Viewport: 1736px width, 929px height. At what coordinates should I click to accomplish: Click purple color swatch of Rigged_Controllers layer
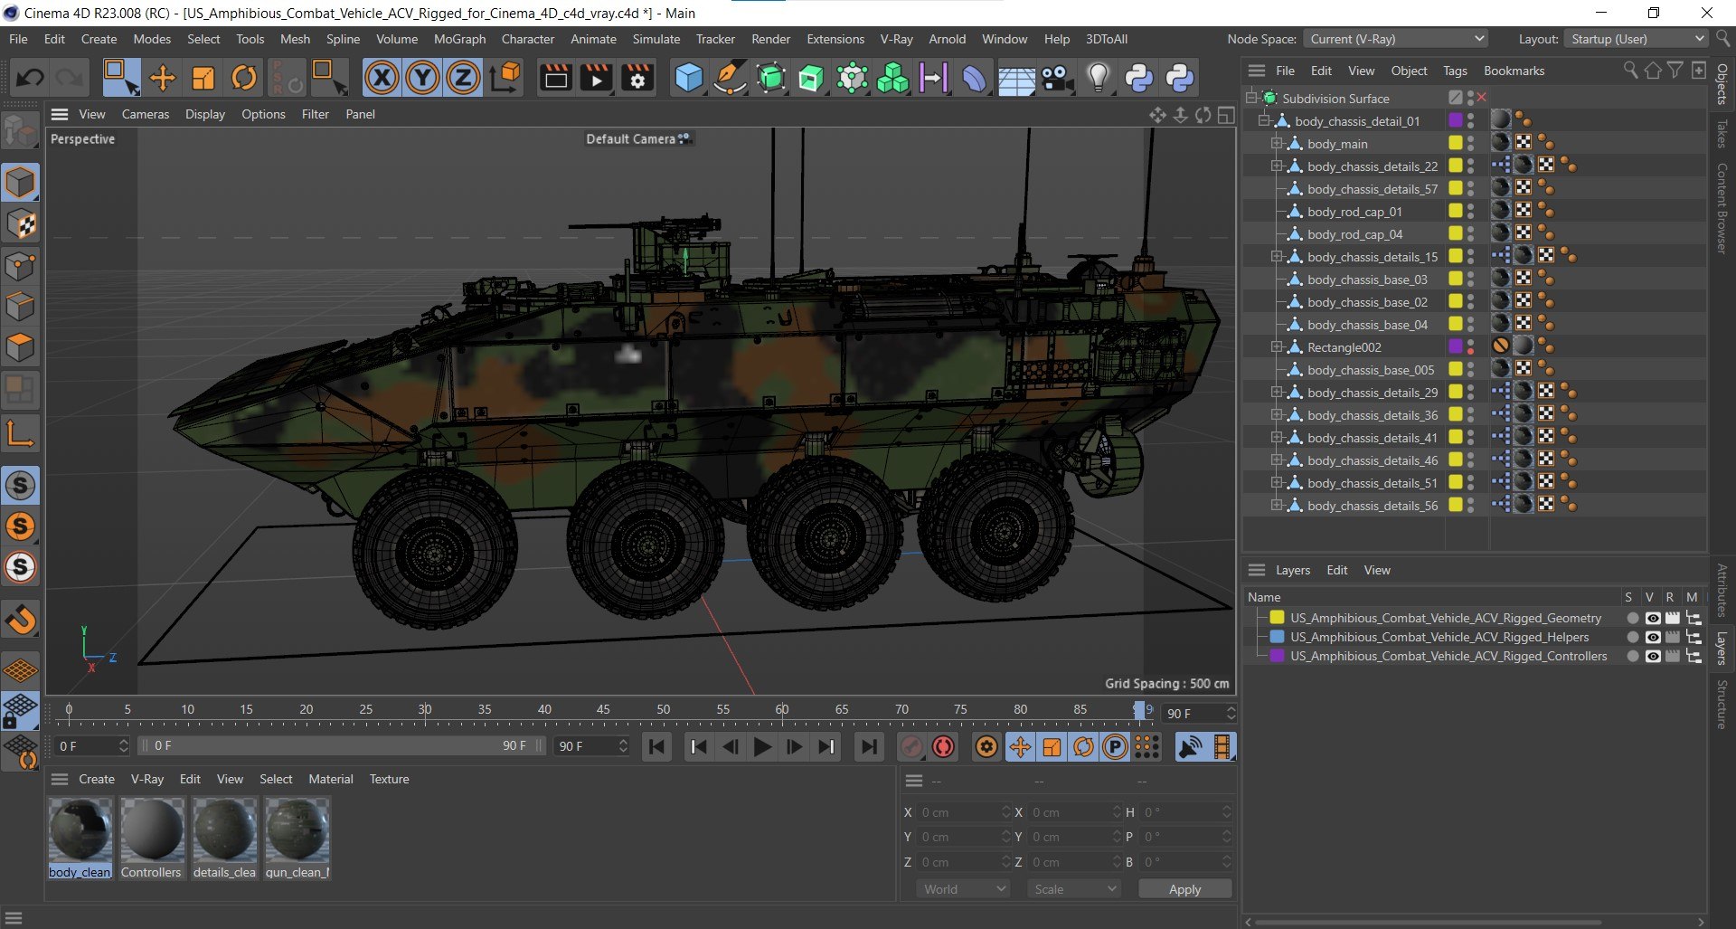[x=1277, y=656]
